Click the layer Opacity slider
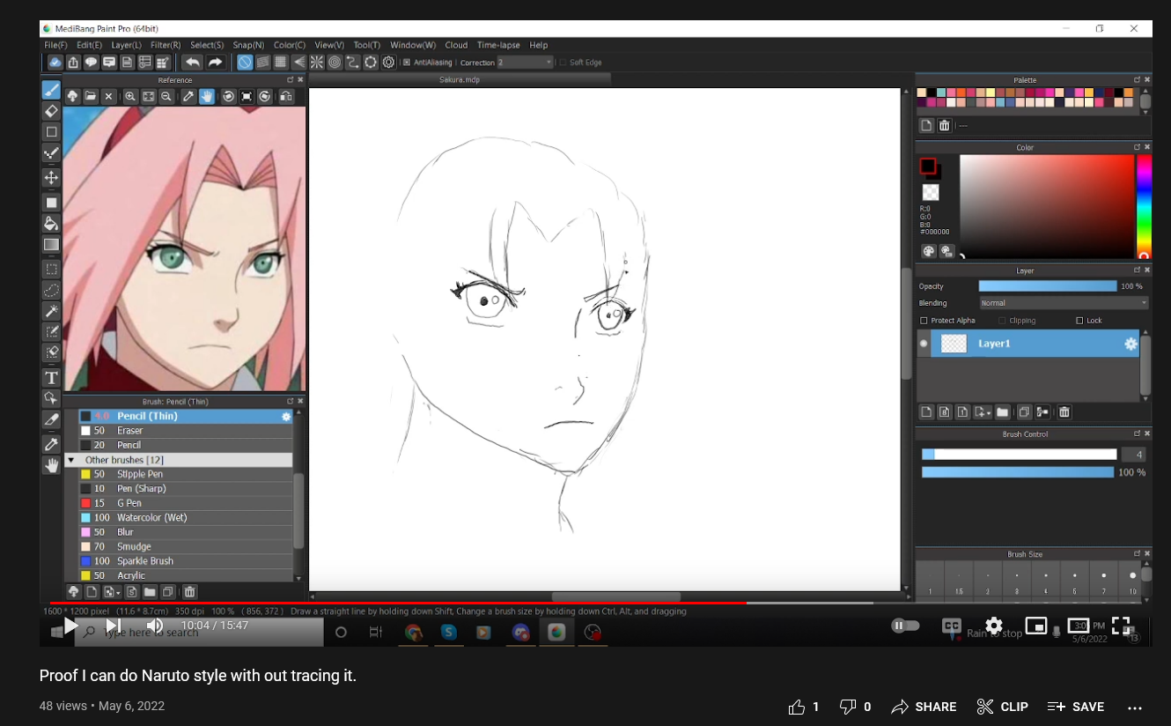Image resolution: width=1171 pixels, height=726 pixels. [1048, 286]
